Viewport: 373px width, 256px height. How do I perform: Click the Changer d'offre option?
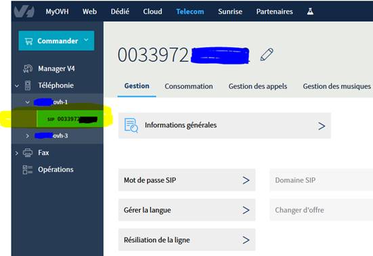[321, 210]
